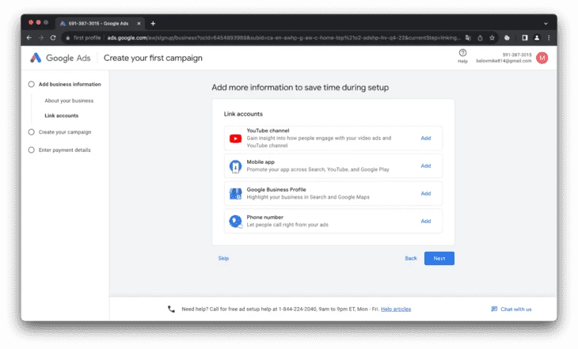Click the YouTube channel description text

(319, 142)
